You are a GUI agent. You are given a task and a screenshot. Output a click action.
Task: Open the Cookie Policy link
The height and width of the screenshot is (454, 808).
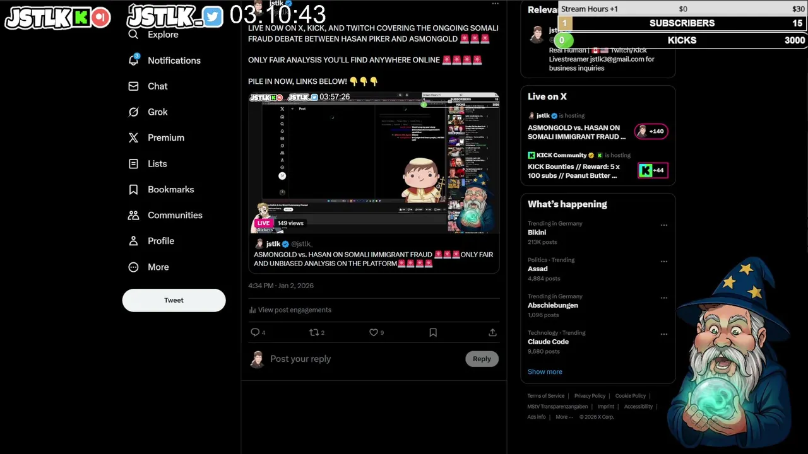coord(630,396)
